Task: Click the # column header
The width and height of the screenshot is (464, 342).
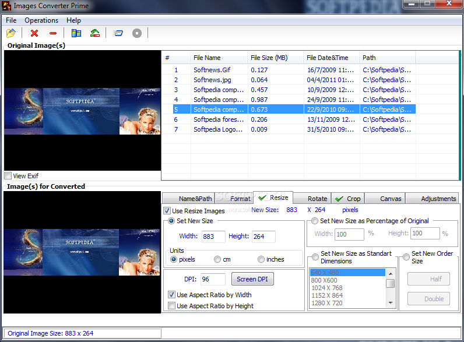Action: (176, 58)
